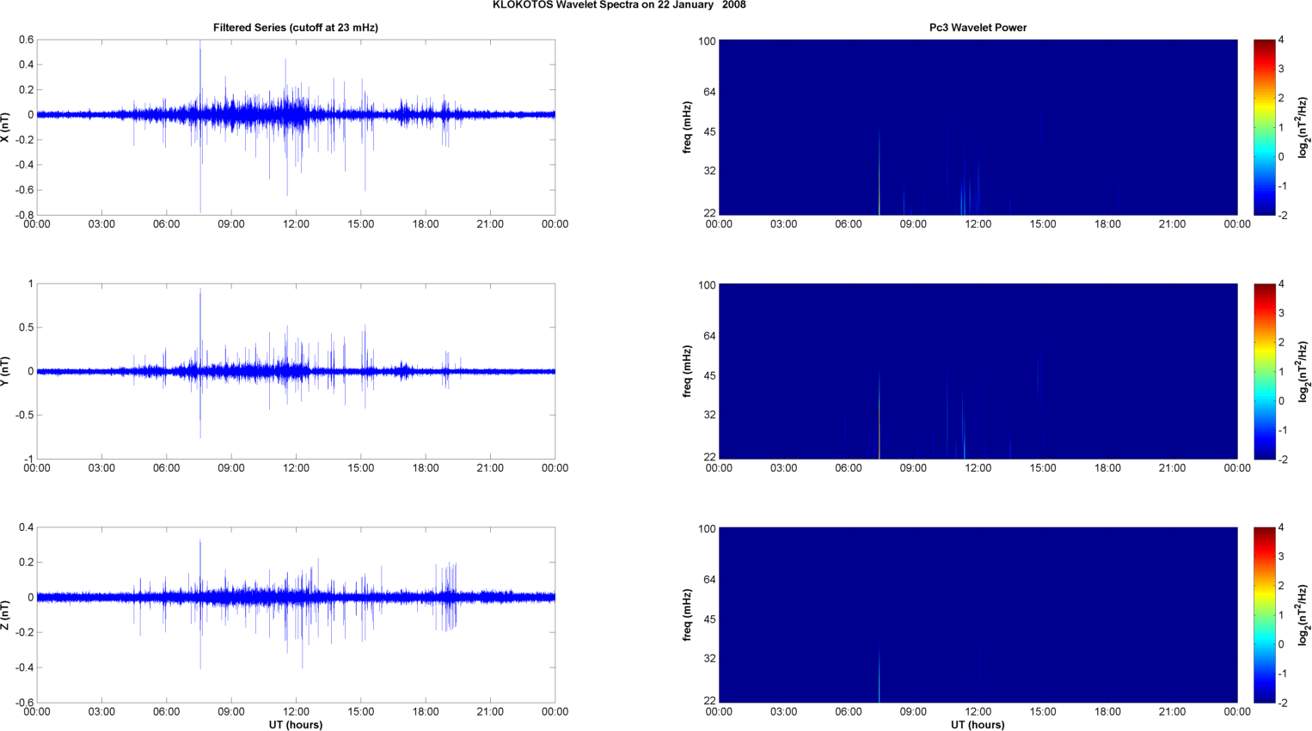
Task: Click inside the Y component filtered series plot
Action: coord(296,371)
